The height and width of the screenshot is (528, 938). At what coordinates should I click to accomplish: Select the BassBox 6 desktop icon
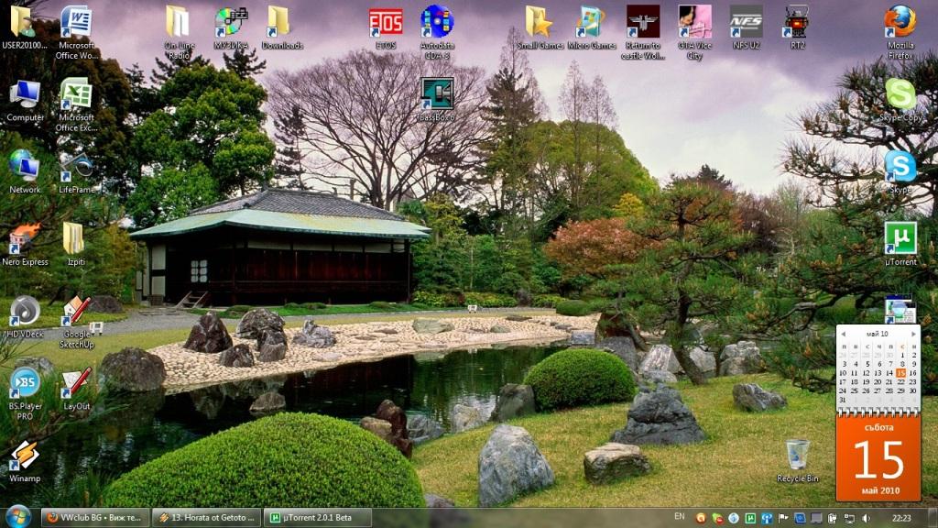tap(437, 93)
